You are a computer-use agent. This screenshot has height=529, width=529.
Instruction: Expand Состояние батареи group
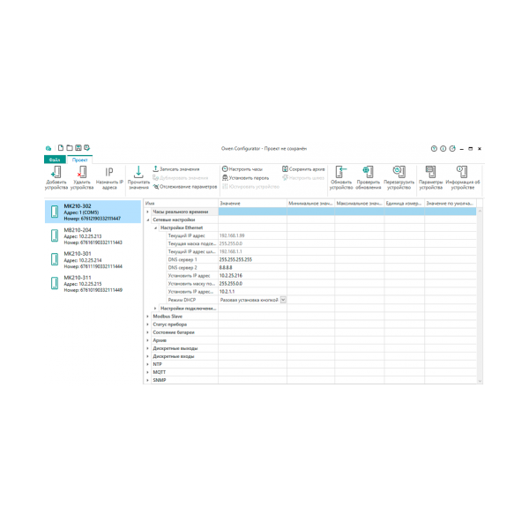coord(147,332)
